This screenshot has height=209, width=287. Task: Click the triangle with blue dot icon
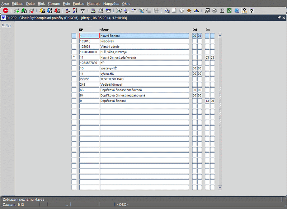196,11
